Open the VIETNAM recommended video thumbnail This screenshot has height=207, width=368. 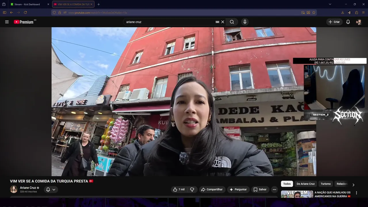tap(297, 194)
